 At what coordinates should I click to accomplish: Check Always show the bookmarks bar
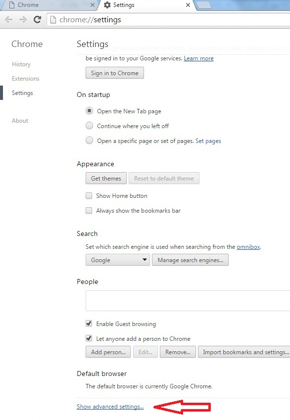89,211
